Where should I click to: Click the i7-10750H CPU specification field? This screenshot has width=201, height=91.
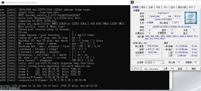pos(172,27)
